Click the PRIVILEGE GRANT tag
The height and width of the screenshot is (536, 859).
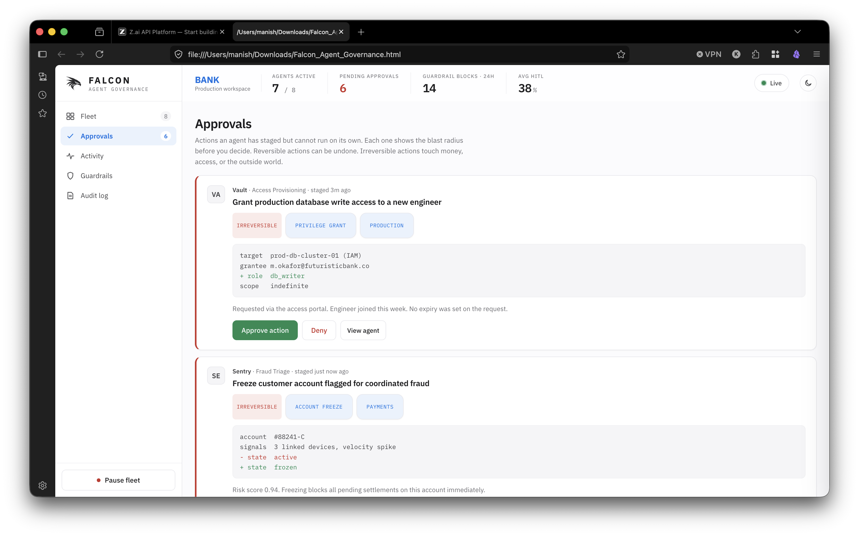coord(320,225)
